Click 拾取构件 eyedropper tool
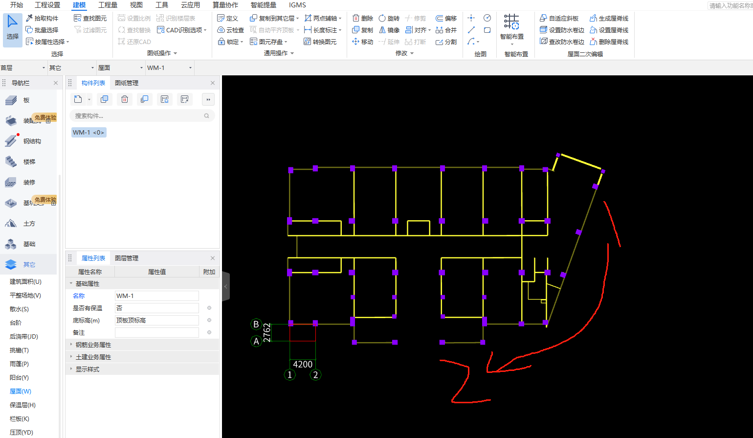 42,18
